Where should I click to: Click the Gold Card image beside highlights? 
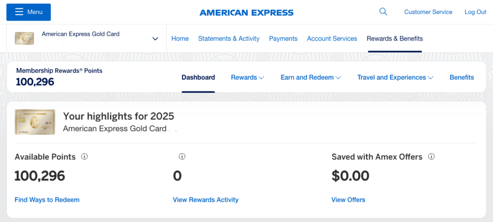tap(34, 122)
